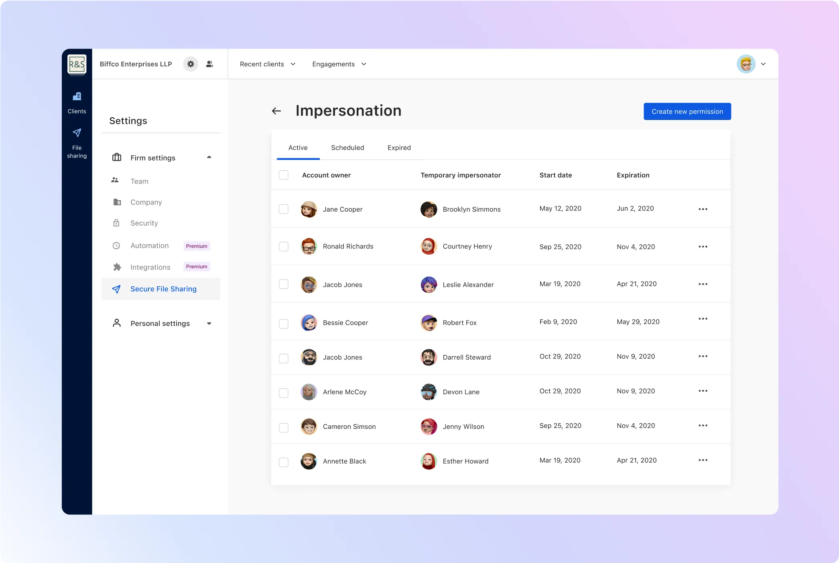Expand the Personal settings section
Screen dimensions: 839x563
point(161,323)
